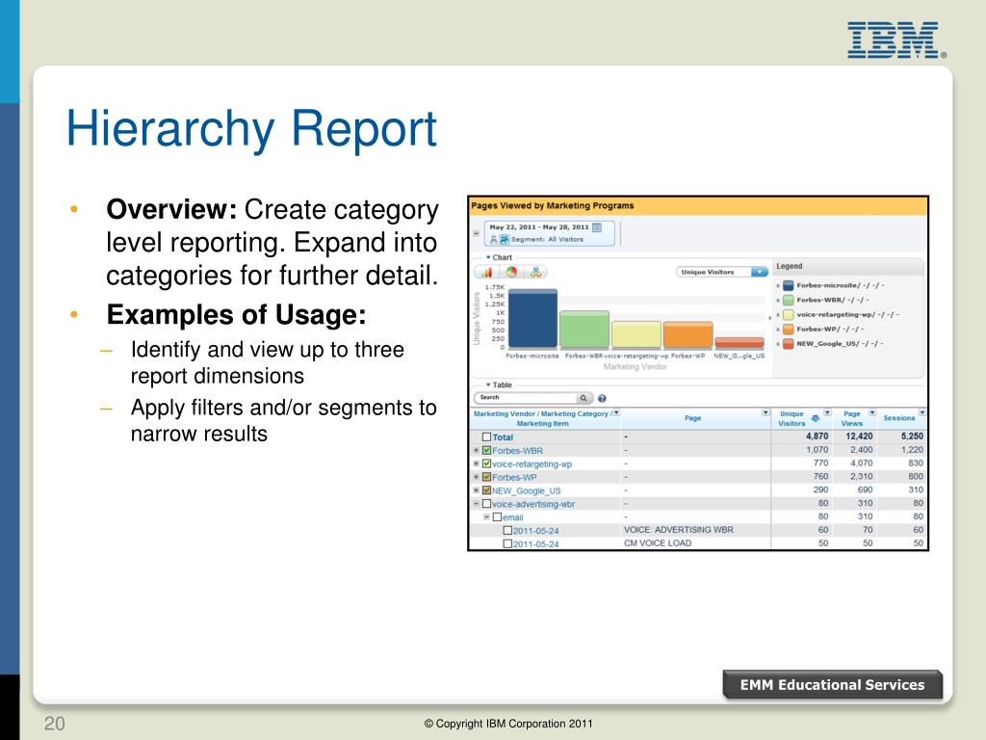Expand the Forbes-WBR tree row
Image resolution: width=986 pixels, height=740 pixels.
coord(476,451)
